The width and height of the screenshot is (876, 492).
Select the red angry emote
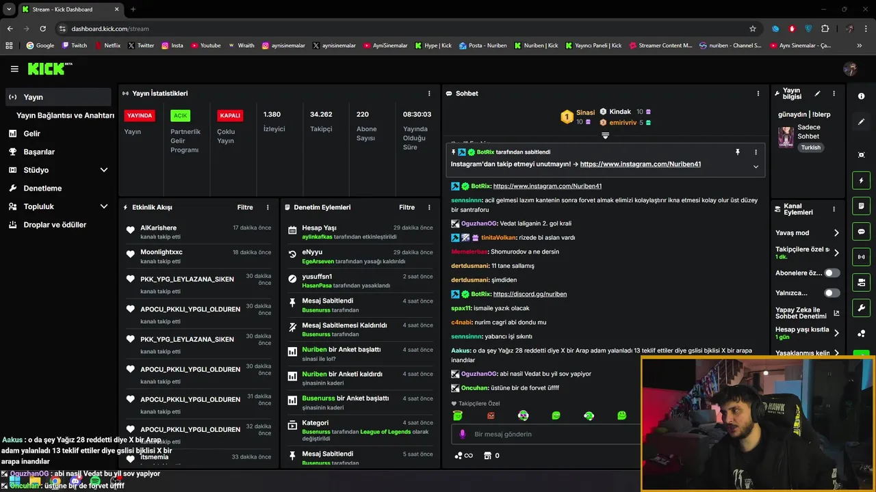click(x=491, y=415)
